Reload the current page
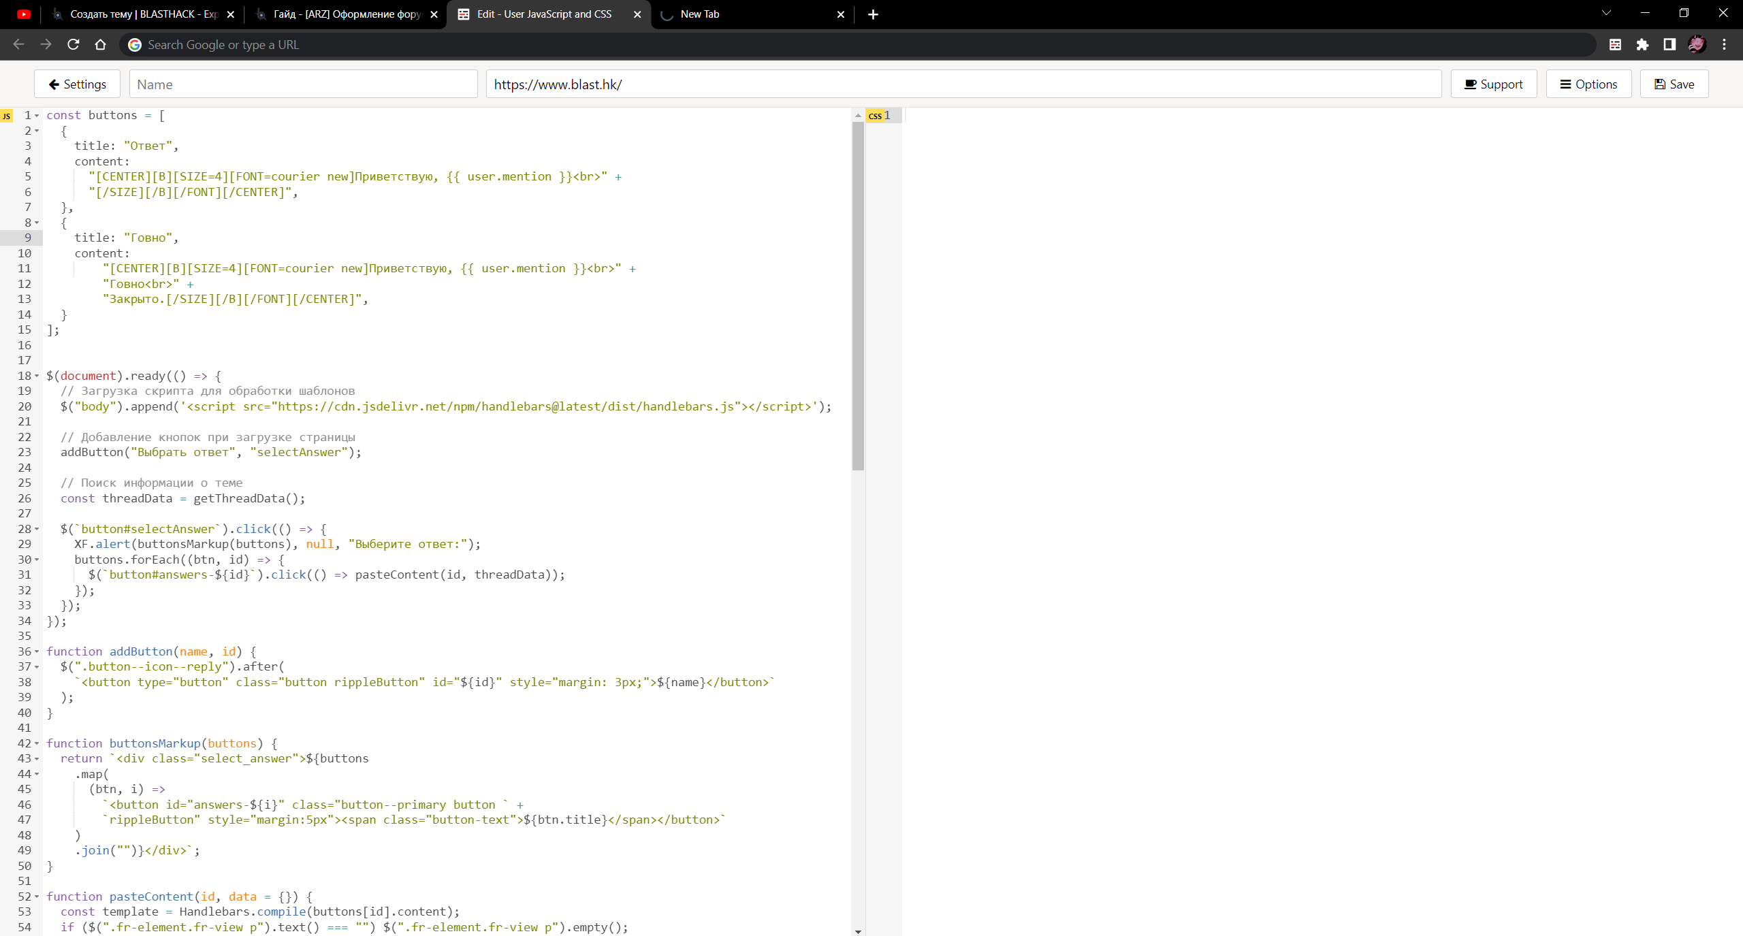The image size is (1743, 936). point(73,44)
